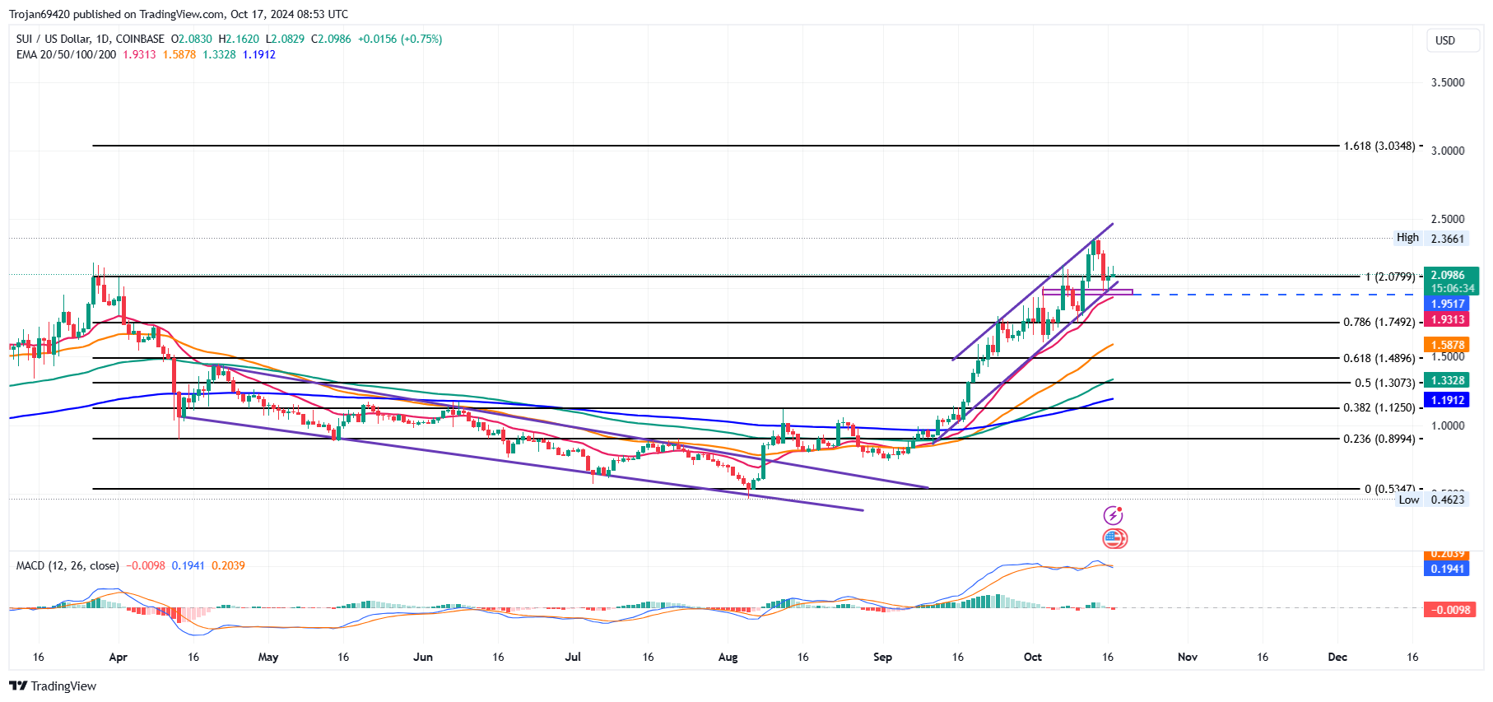The height and width of the screenshot is (702, 1493).
Task: Click the orange EMA 50 label 1.5878
Action: (x=1448, y=346)
